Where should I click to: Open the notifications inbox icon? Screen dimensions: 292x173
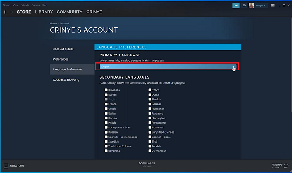click(x=244, y=6)
